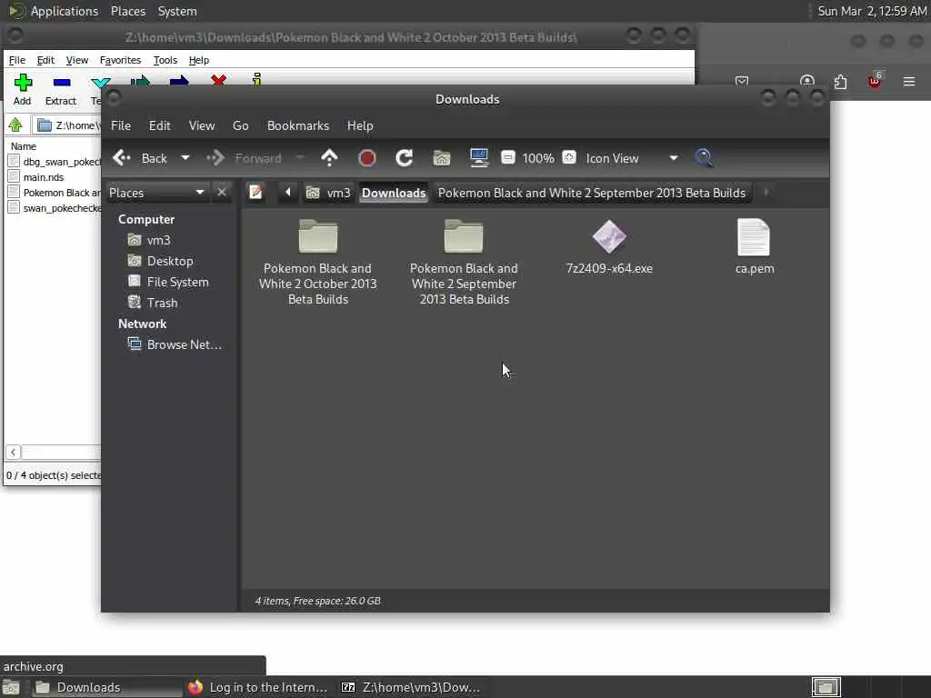
Task: Open the Edit menu in Downloads window
Action: coord(159,125)
